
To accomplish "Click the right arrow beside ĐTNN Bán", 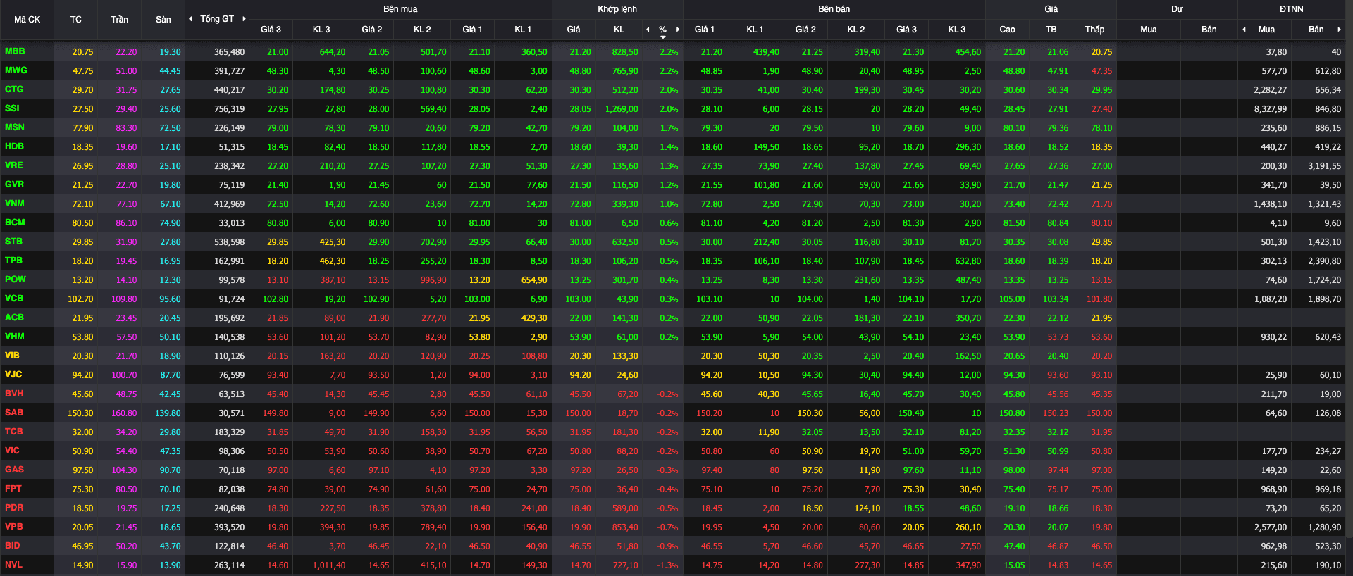I will (x=1339, y=30).
